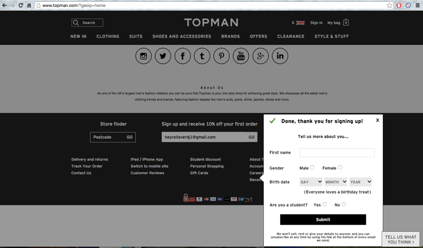Open Topman's Tumblr page icon
423x248 pixels.
tap(202, 56)
